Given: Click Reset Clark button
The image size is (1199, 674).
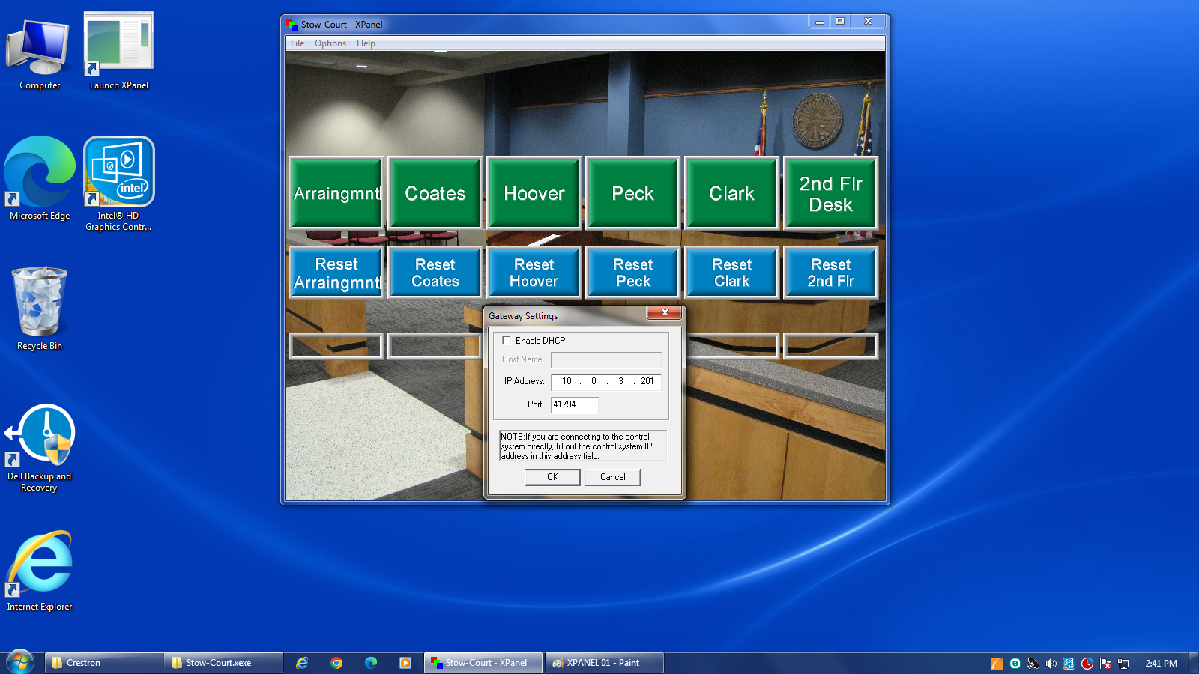Looking at the screenshot, I should (732, 273).
